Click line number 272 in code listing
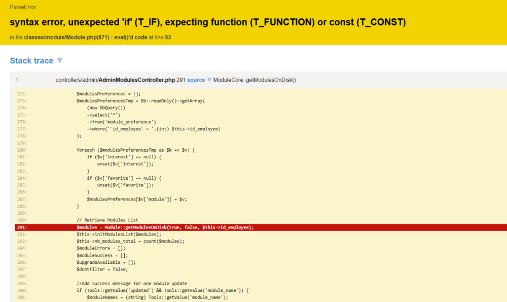Image resolution: width=507 pixels, height=302 pixels. pos(21,93)
